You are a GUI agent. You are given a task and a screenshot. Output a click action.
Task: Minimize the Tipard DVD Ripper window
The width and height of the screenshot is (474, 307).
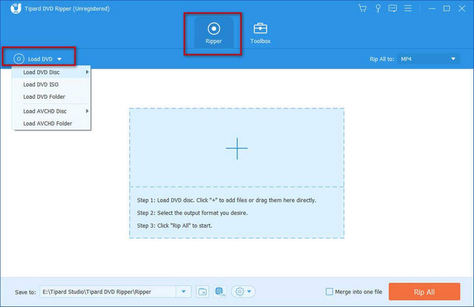click(432, 8)
